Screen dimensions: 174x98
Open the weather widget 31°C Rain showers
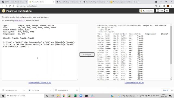point(127,96)
